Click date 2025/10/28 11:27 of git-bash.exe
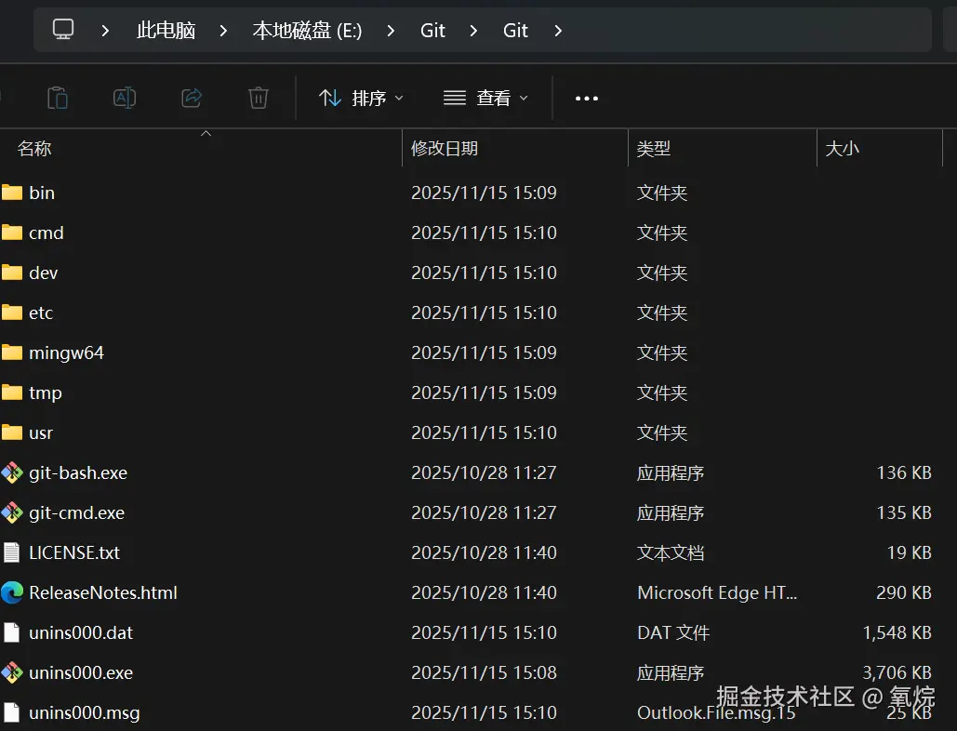The width and height of the screenshot is (957, 731). point(484,472)
